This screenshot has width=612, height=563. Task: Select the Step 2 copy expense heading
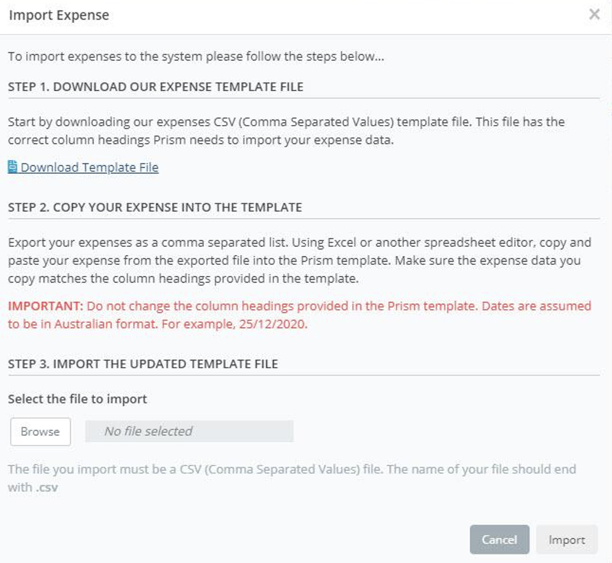155,207
